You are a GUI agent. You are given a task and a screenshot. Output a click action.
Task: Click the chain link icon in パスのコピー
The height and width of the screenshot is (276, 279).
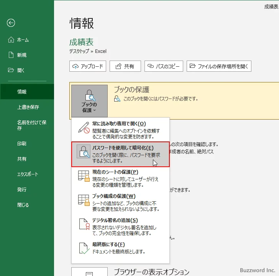pos(151,66)
